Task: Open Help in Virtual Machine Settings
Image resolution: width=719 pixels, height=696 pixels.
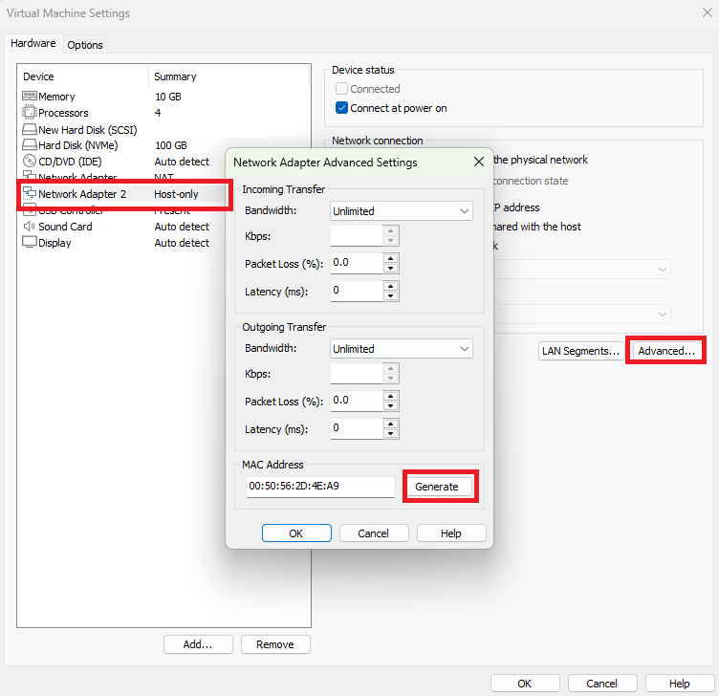Action: click(x=680, y=684)
